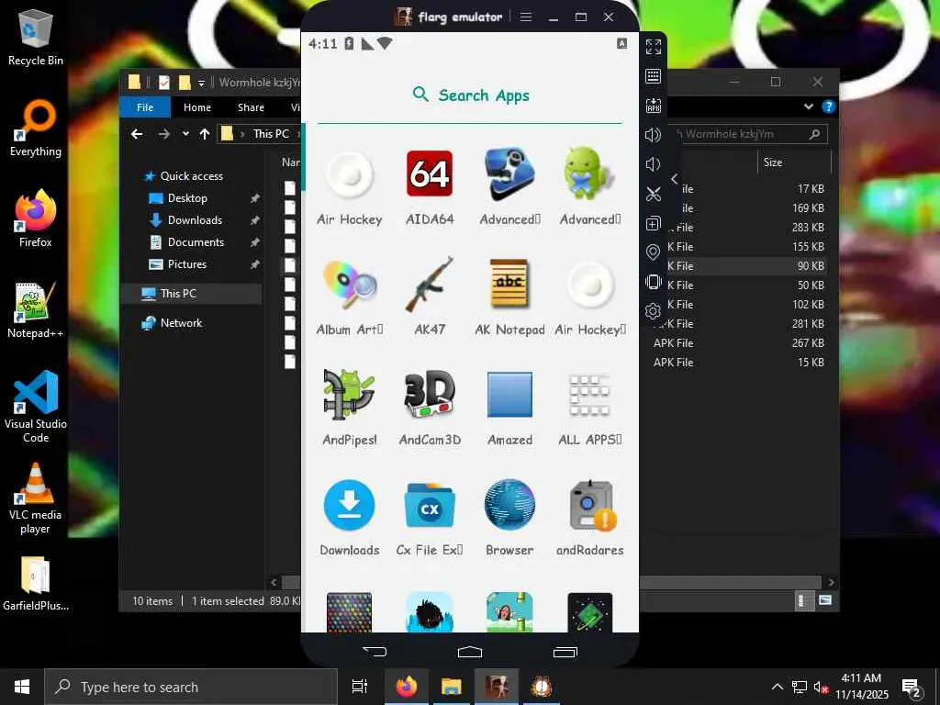Click the taskbar search box
The height and width of the screenshot is (705, 940).
pyautogui.click(x=191, y=687)
